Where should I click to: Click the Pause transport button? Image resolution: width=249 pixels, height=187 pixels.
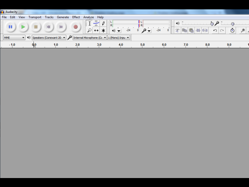click(x=11, y=27)
